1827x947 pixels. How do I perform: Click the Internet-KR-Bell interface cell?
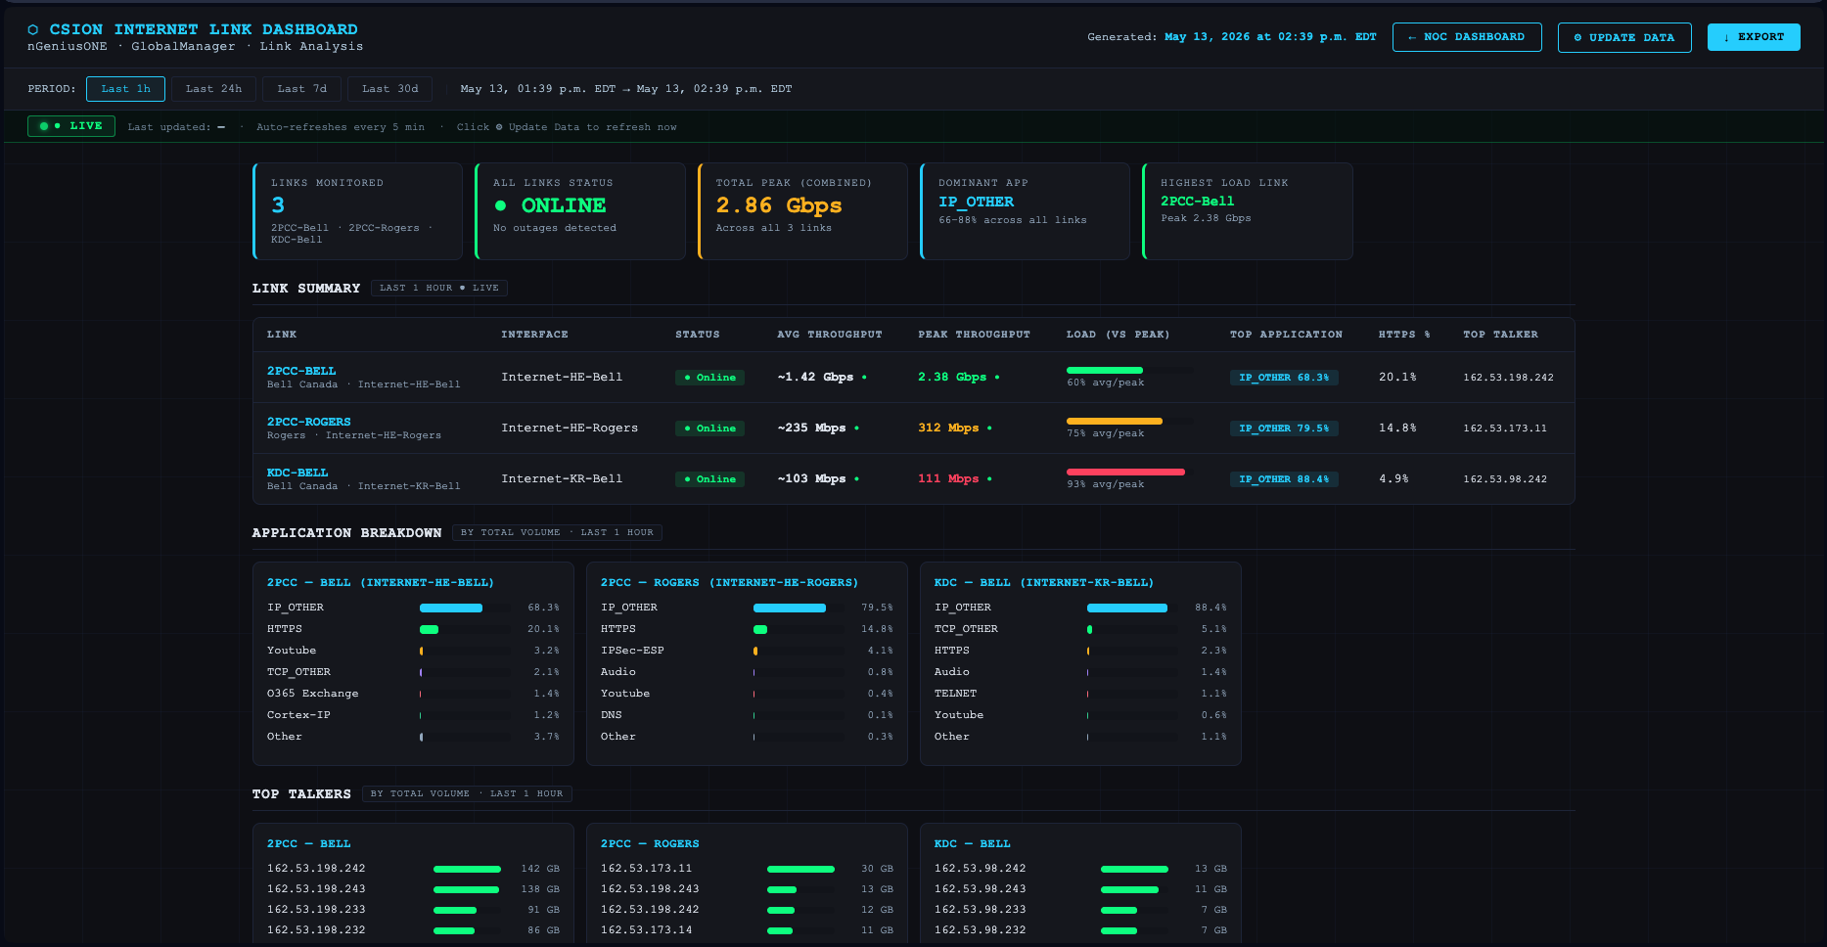coord(562,478)
